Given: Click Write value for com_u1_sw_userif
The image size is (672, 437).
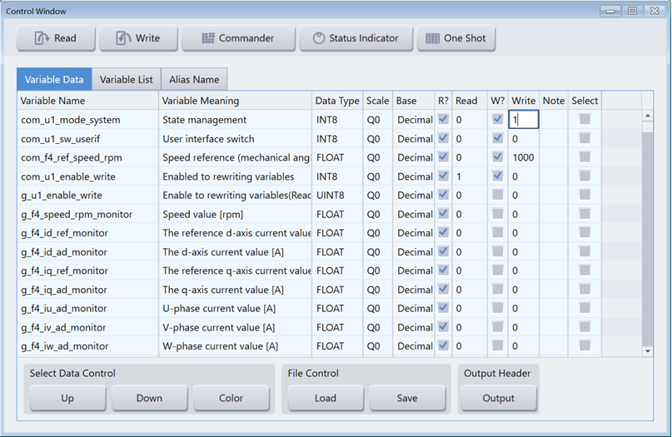Looking at the screenshot, I should click(523, 139).
